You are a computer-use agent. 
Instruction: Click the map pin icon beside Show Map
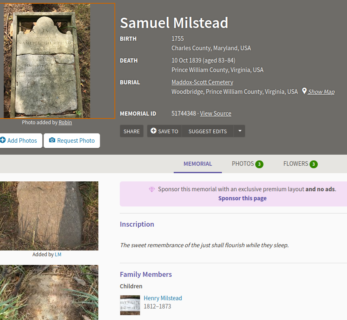coord(304,91)
